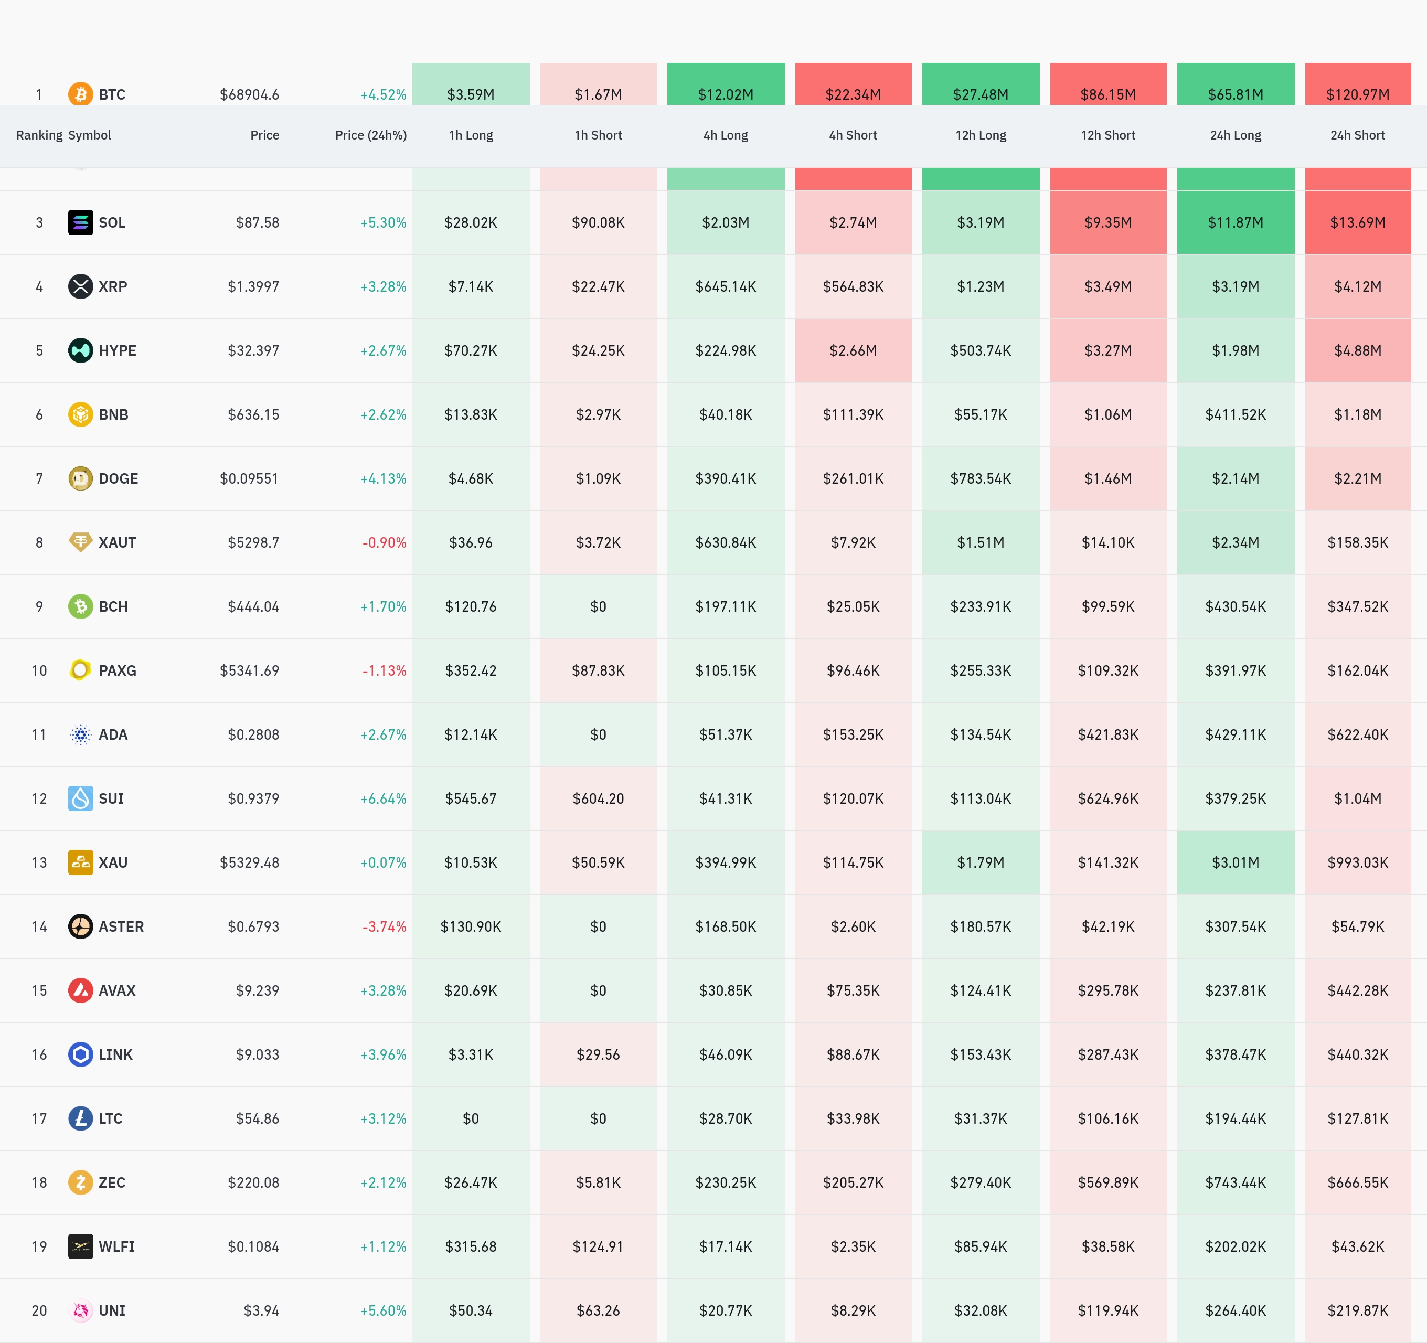Click the Avalanche AVAX icon
This screenshot has height=1343, width=1427.
(80, 990)
